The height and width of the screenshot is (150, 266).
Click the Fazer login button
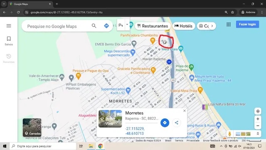(247, 24)
